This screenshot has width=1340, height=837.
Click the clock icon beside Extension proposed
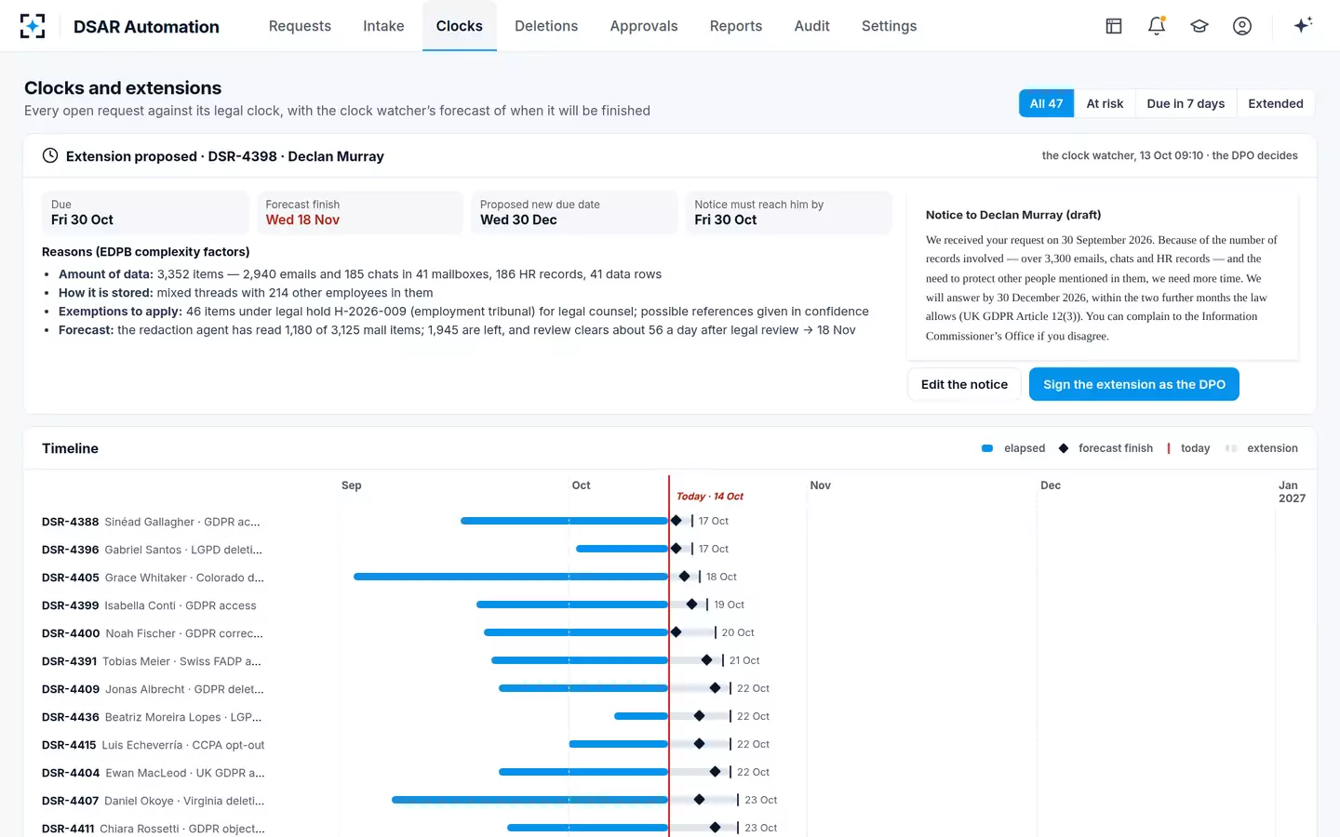(50, 155)
